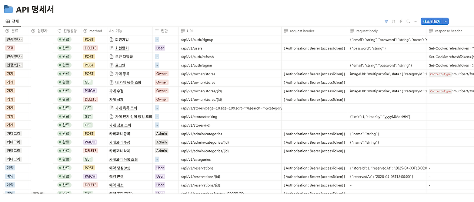
Task: Click the 예약 tag in 예약 취소 row
Action: (10, 185)
